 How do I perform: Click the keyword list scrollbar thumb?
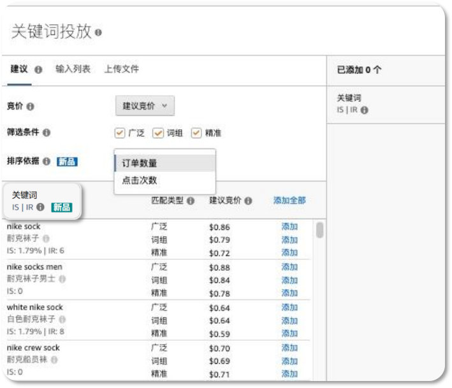click(319, 230)
